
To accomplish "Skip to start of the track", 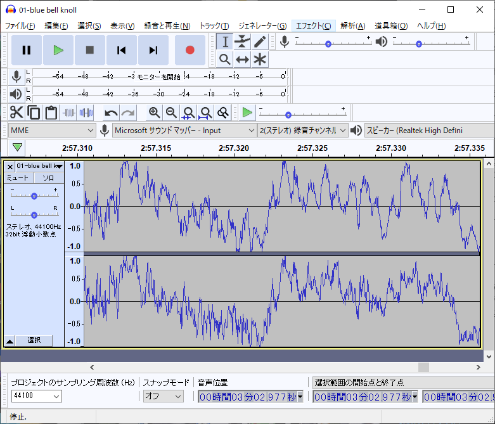I will tap(122, 50).
